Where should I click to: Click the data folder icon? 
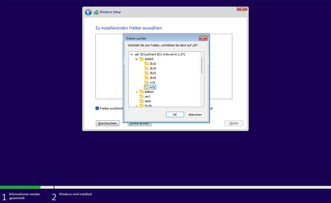click(x=142, y=101)
